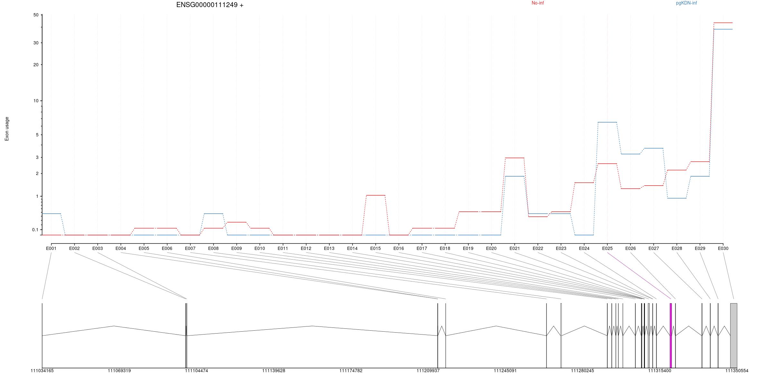Screen dimensions: 772x386
Task: Click genomic coordinate 111139628
Action: click(274, 371)
